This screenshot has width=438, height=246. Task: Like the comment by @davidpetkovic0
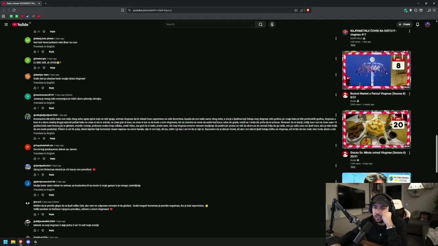(35, 175)
